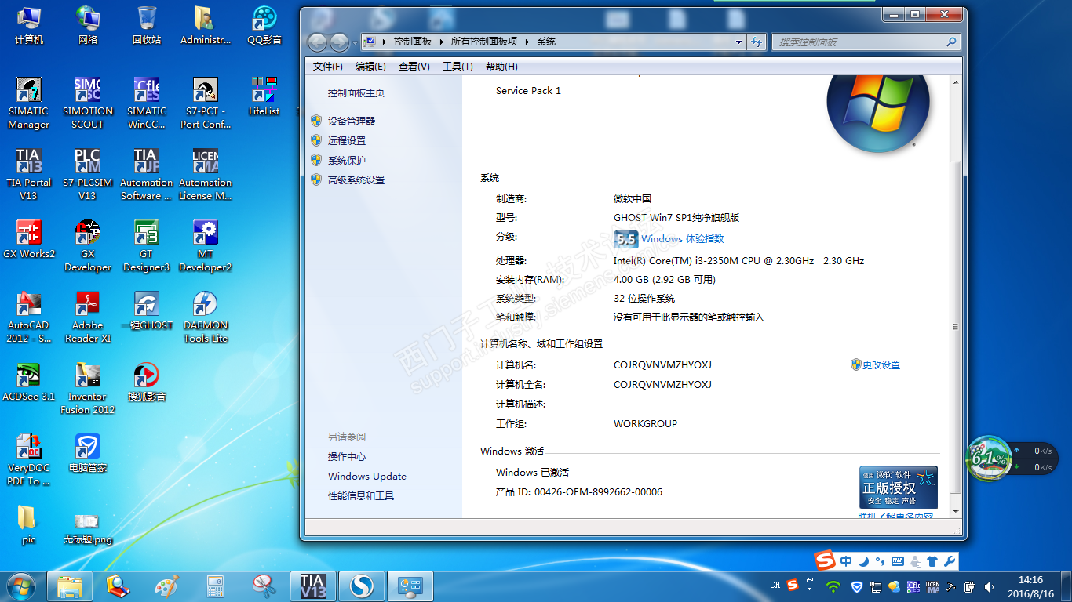Click the address bar refresh button
The height and width of the screenshot is (602, 1072).
[x=757, y=42]
